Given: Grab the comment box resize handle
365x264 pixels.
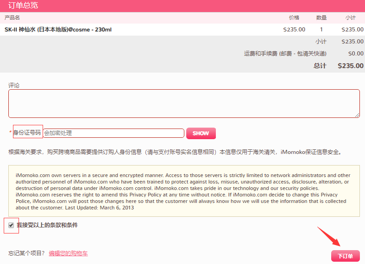Looking at the screenshot, I should pos(357,115).
